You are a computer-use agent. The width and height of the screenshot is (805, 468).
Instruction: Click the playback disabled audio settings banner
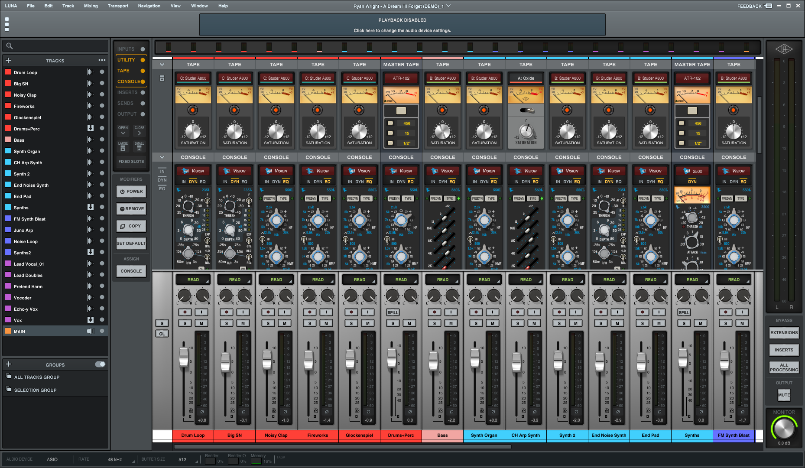[x=402, y=25]
